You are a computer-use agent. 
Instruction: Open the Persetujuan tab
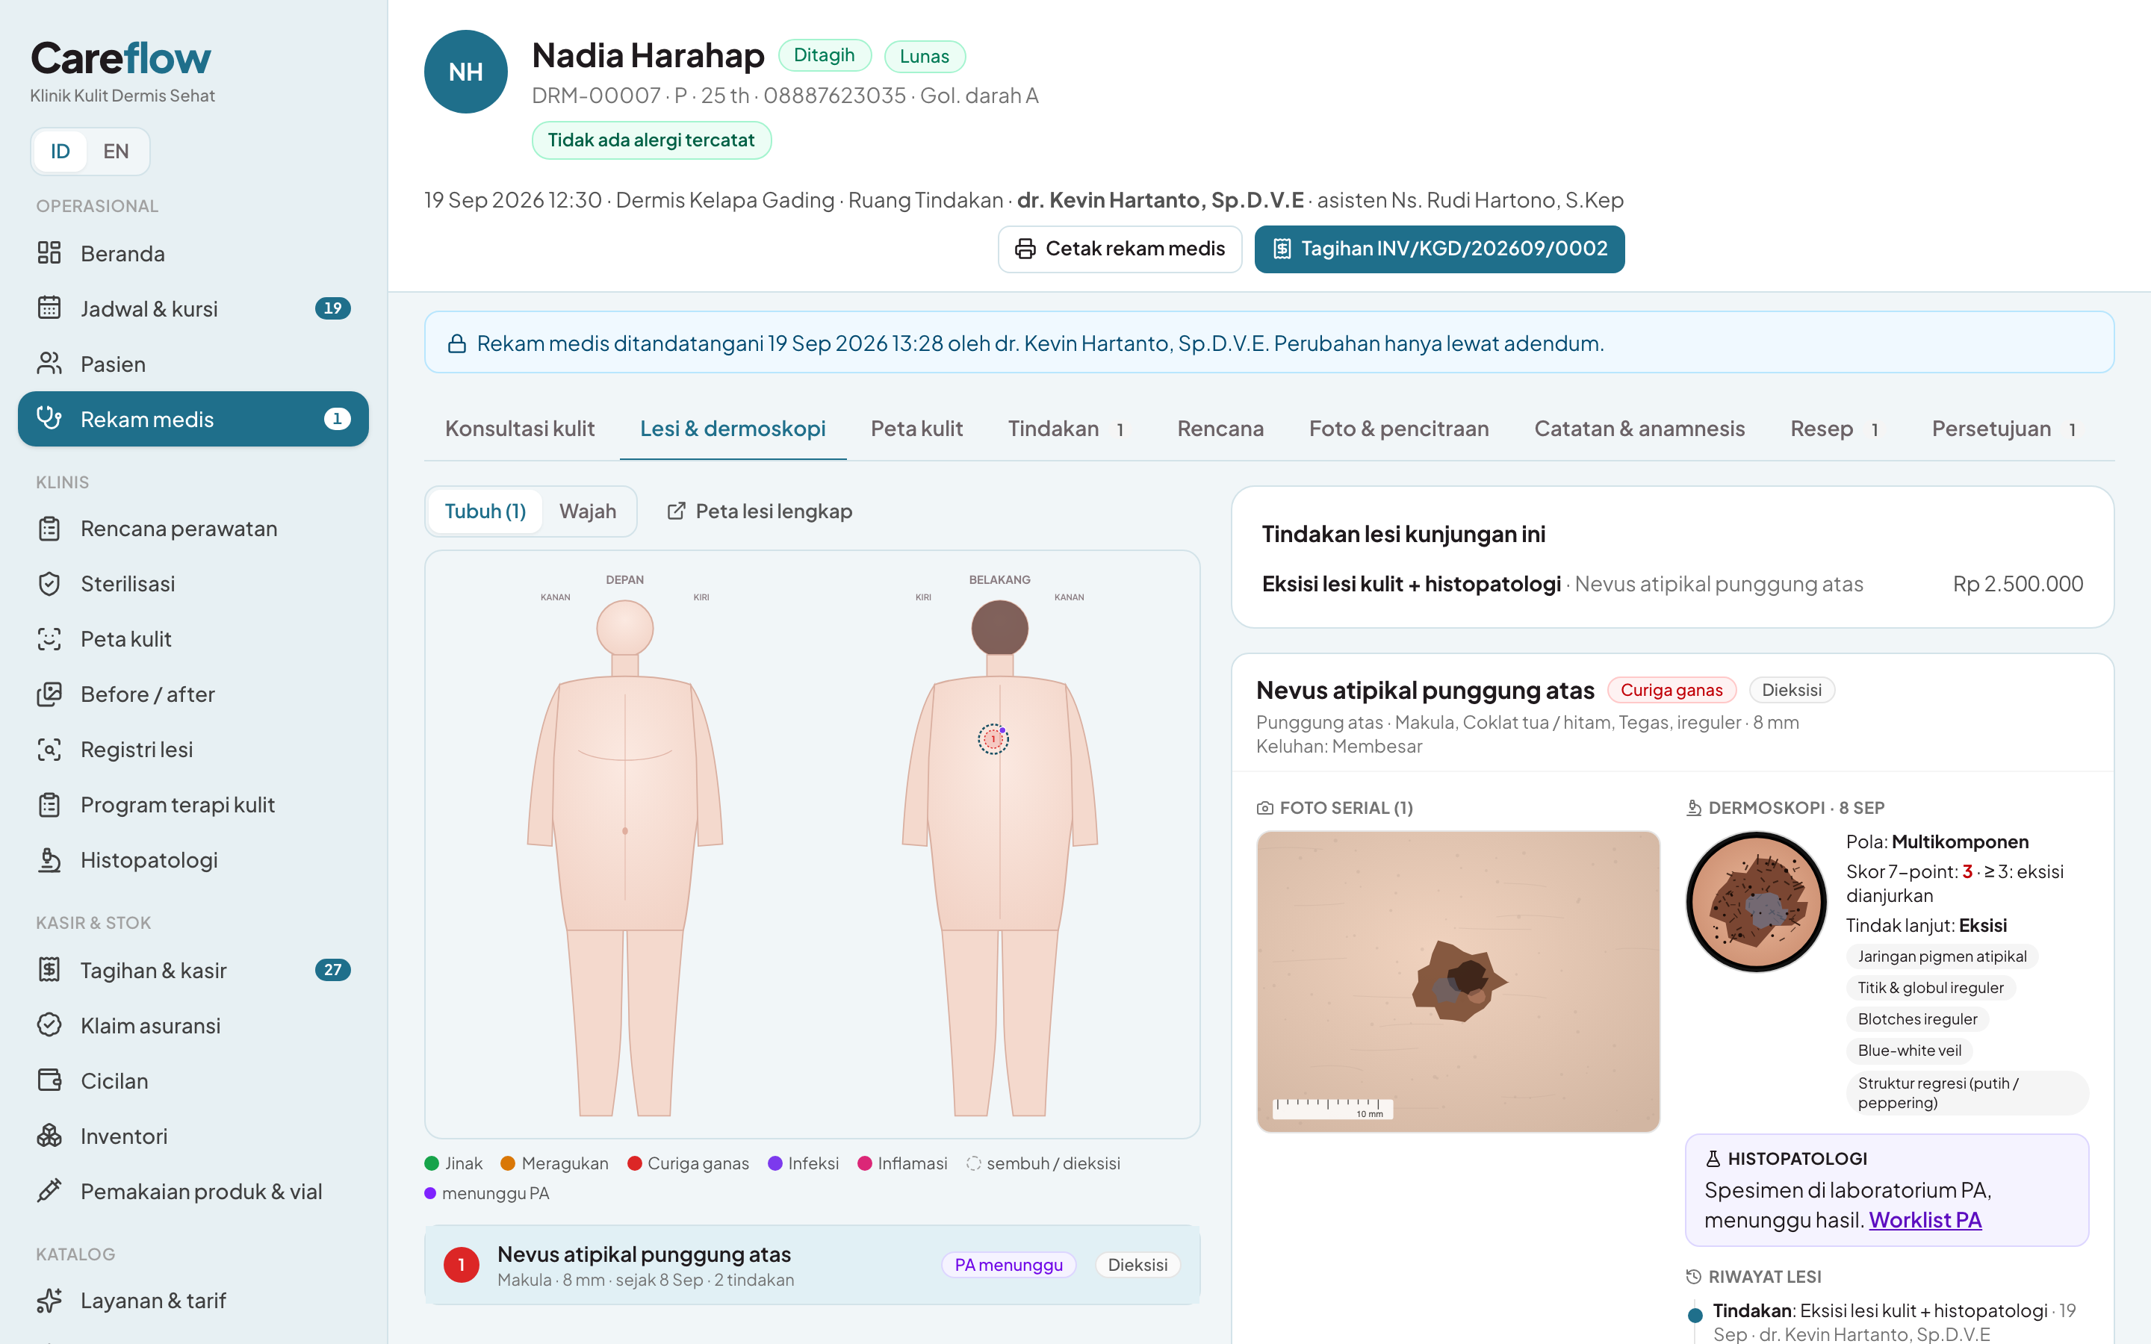(2008, 429)
